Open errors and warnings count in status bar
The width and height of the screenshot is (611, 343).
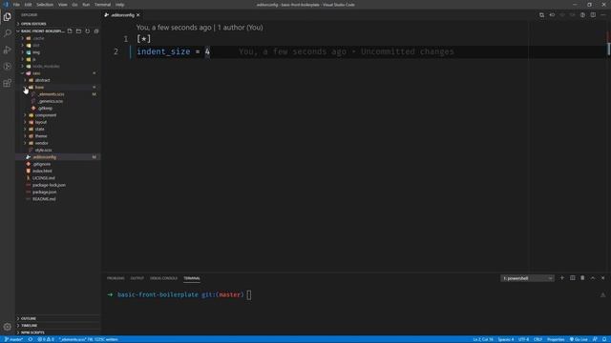coord(46,339)
